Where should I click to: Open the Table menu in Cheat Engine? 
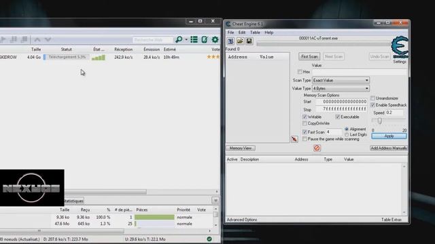[x=255, y=33]
